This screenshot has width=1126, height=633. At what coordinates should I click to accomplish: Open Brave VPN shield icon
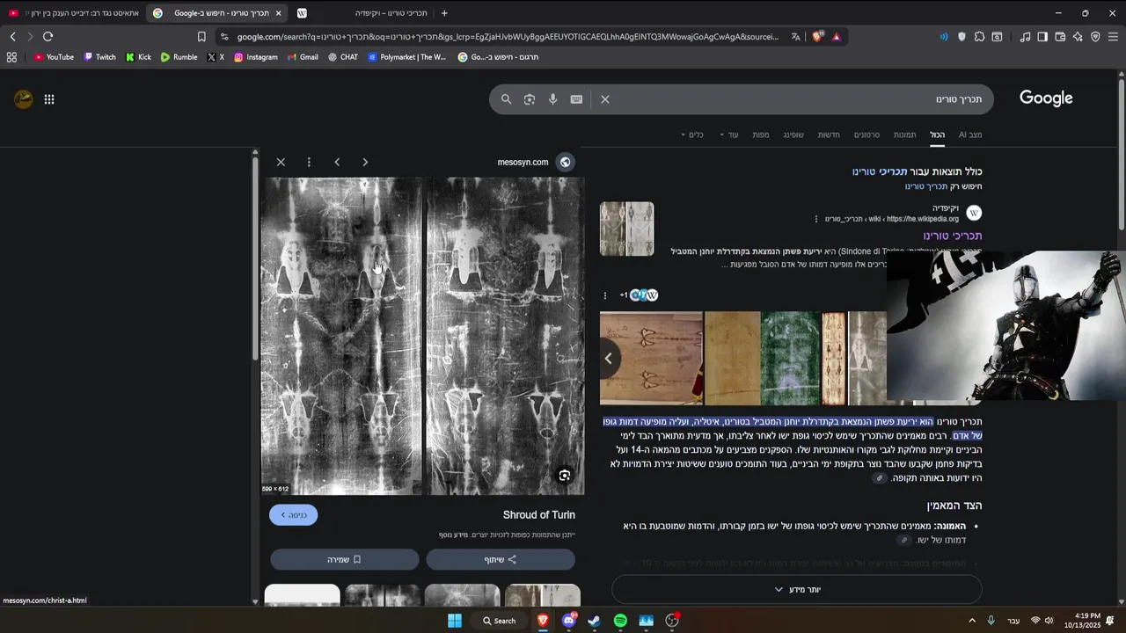coord(1095,37)
